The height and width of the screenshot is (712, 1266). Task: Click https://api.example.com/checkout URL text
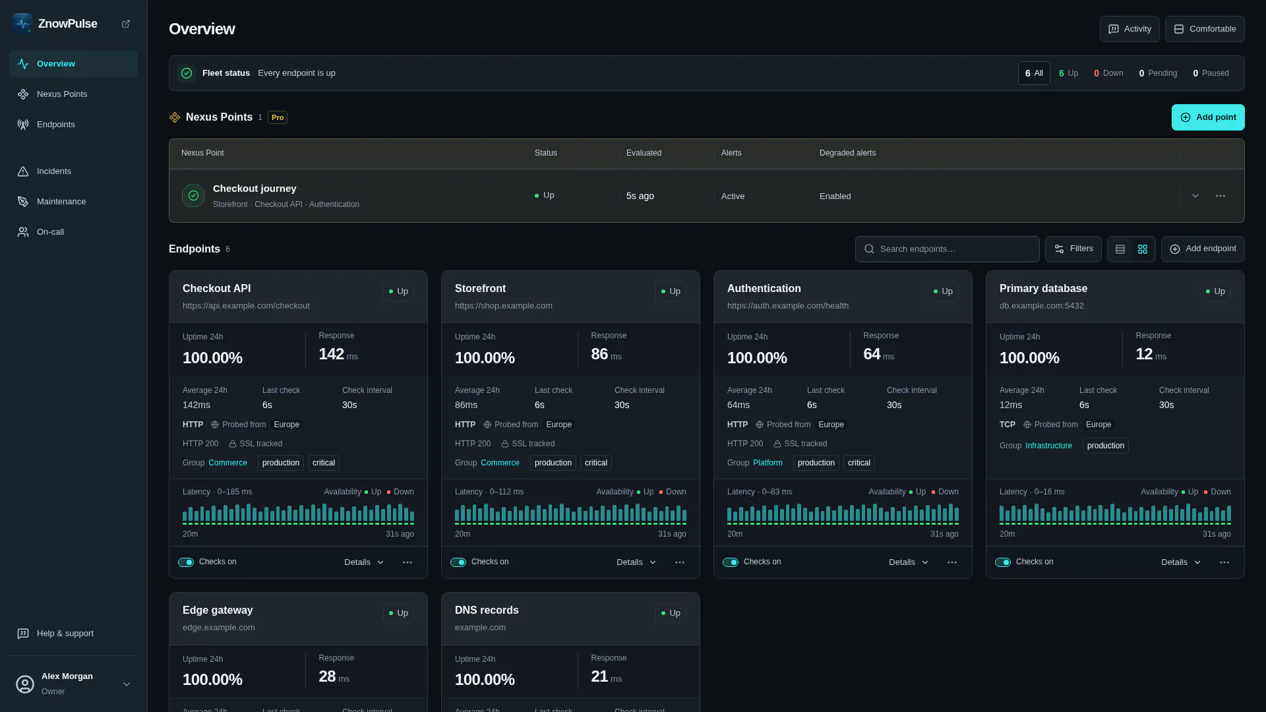246,306
